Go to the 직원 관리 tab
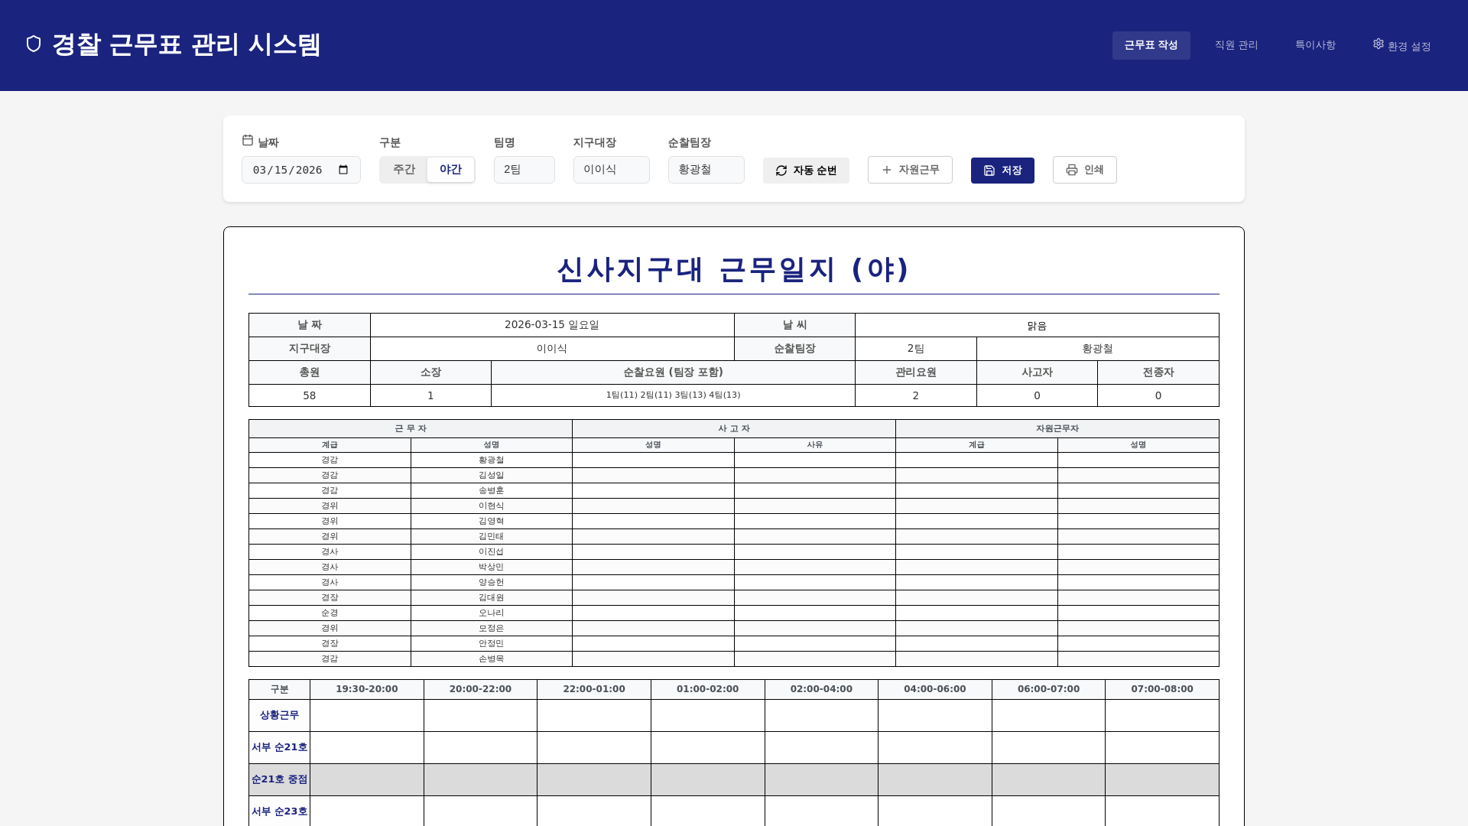The width and height of the screenshot is (1468, 826). [x=1236, y=46]
